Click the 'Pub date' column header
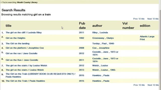161x90 pixels. (82, 25)
